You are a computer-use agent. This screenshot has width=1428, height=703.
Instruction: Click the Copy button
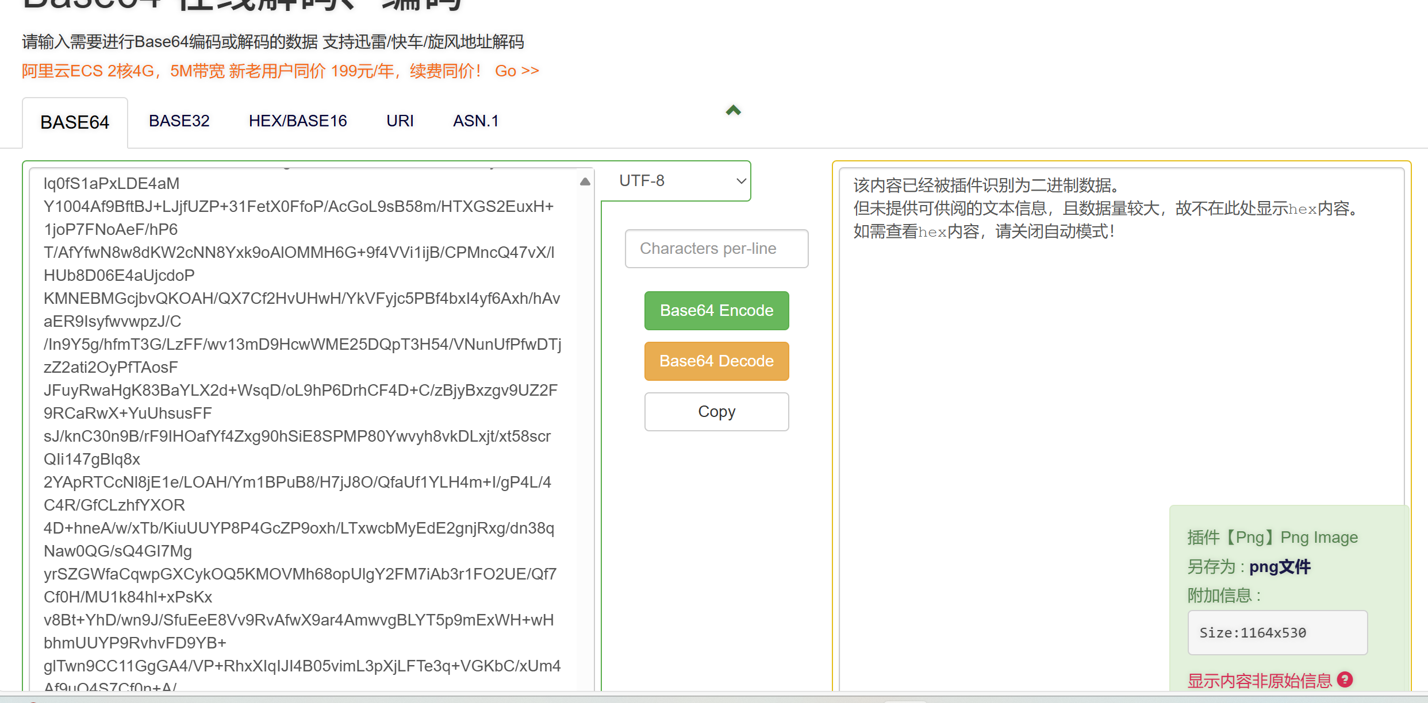(716, 412)
